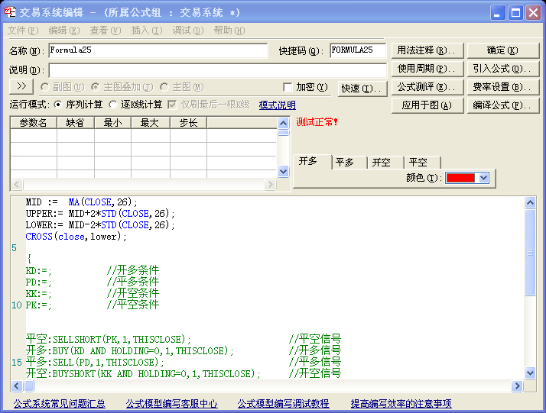Click the 参数名 column header
The height and width of the screenshot is (413, 546).
(x=34, y=123)
